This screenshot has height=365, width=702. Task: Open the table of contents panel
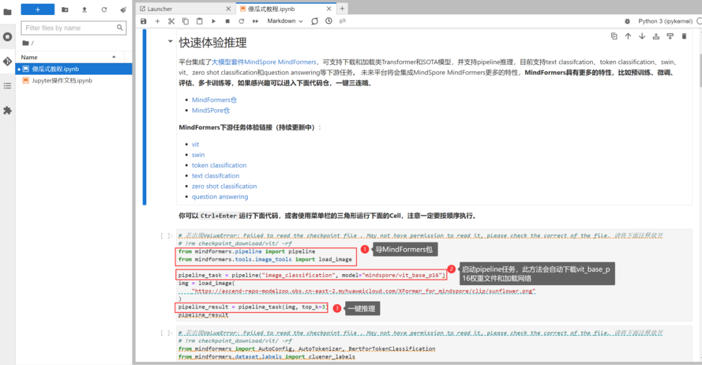(x=7, y=86)
